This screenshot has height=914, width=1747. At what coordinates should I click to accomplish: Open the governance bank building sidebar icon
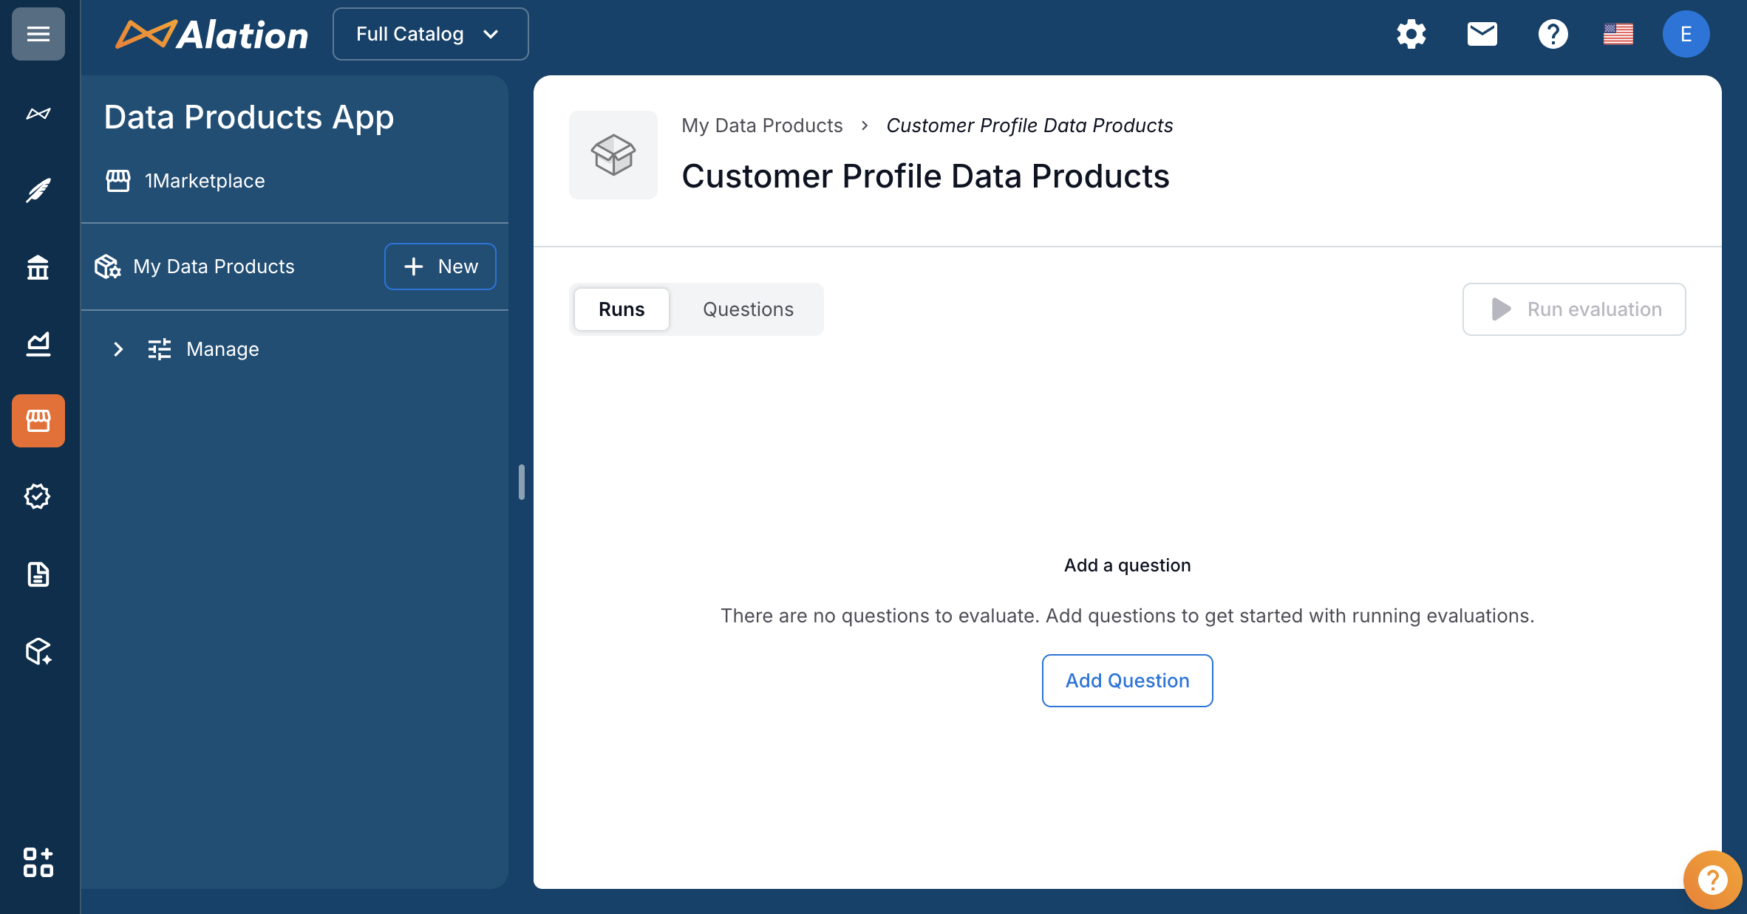coord(38,267)
